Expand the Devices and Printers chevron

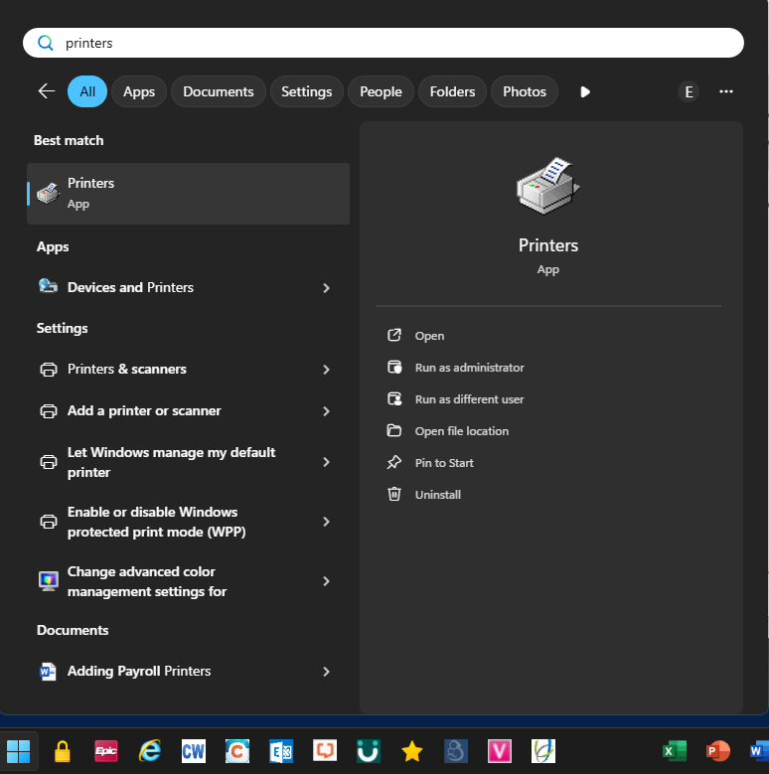coord(326,288)
